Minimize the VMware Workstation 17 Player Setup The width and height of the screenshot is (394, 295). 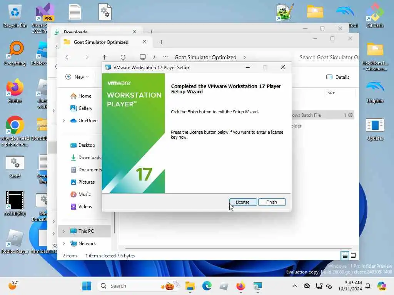pyautogui.click(x=248, y=68)
